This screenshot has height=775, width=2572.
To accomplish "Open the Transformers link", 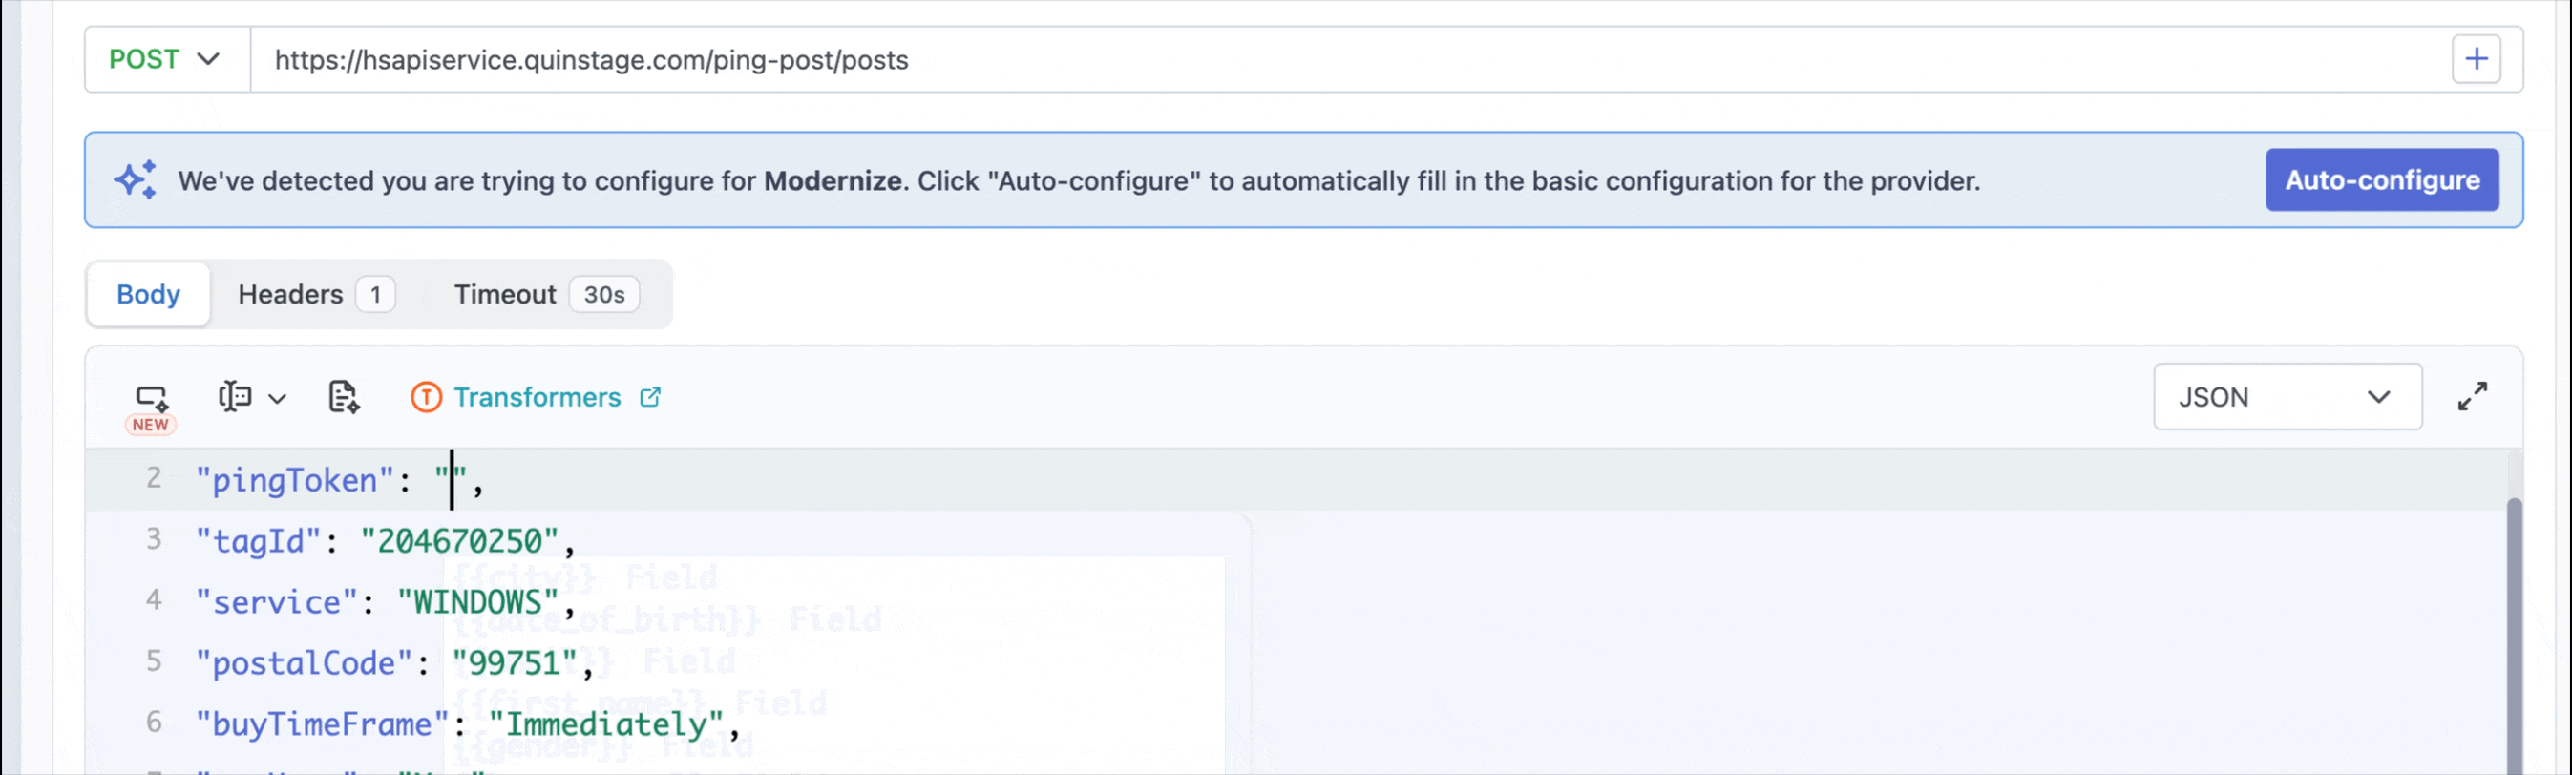I will click(x=537, y=397).
